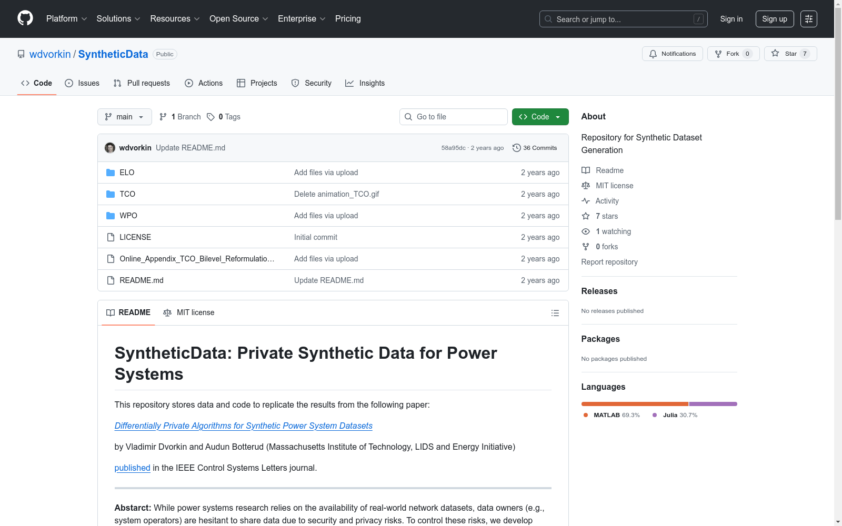This screenshot has height=526, width=842.
Task: Switch to the Pull requests tab
Action: tap(142, 83)
